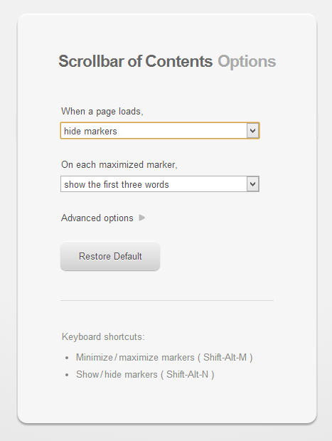This screenshot has height=441, width=332.
Task: Click the 'When a page loads,' label
Action: 102,112
